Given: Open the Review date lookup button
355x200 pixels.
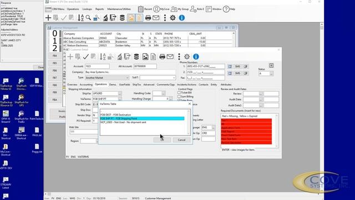Looking at the screenshot, I should 261,94.
